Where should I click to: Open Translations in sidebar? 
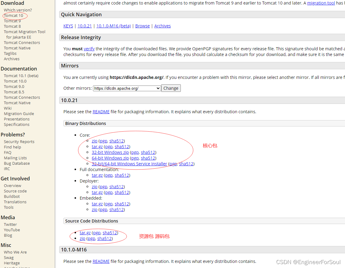(15, 202)
